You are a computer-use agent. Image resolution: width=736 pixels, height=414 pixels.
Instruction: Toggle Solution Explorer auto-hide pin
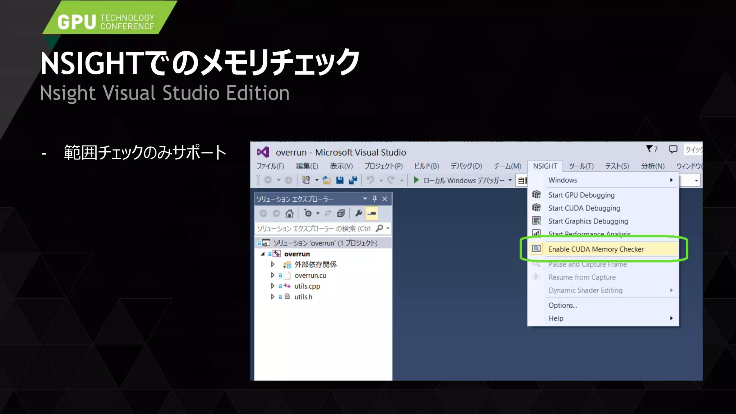pyautogui.click(x=374, y=199)
